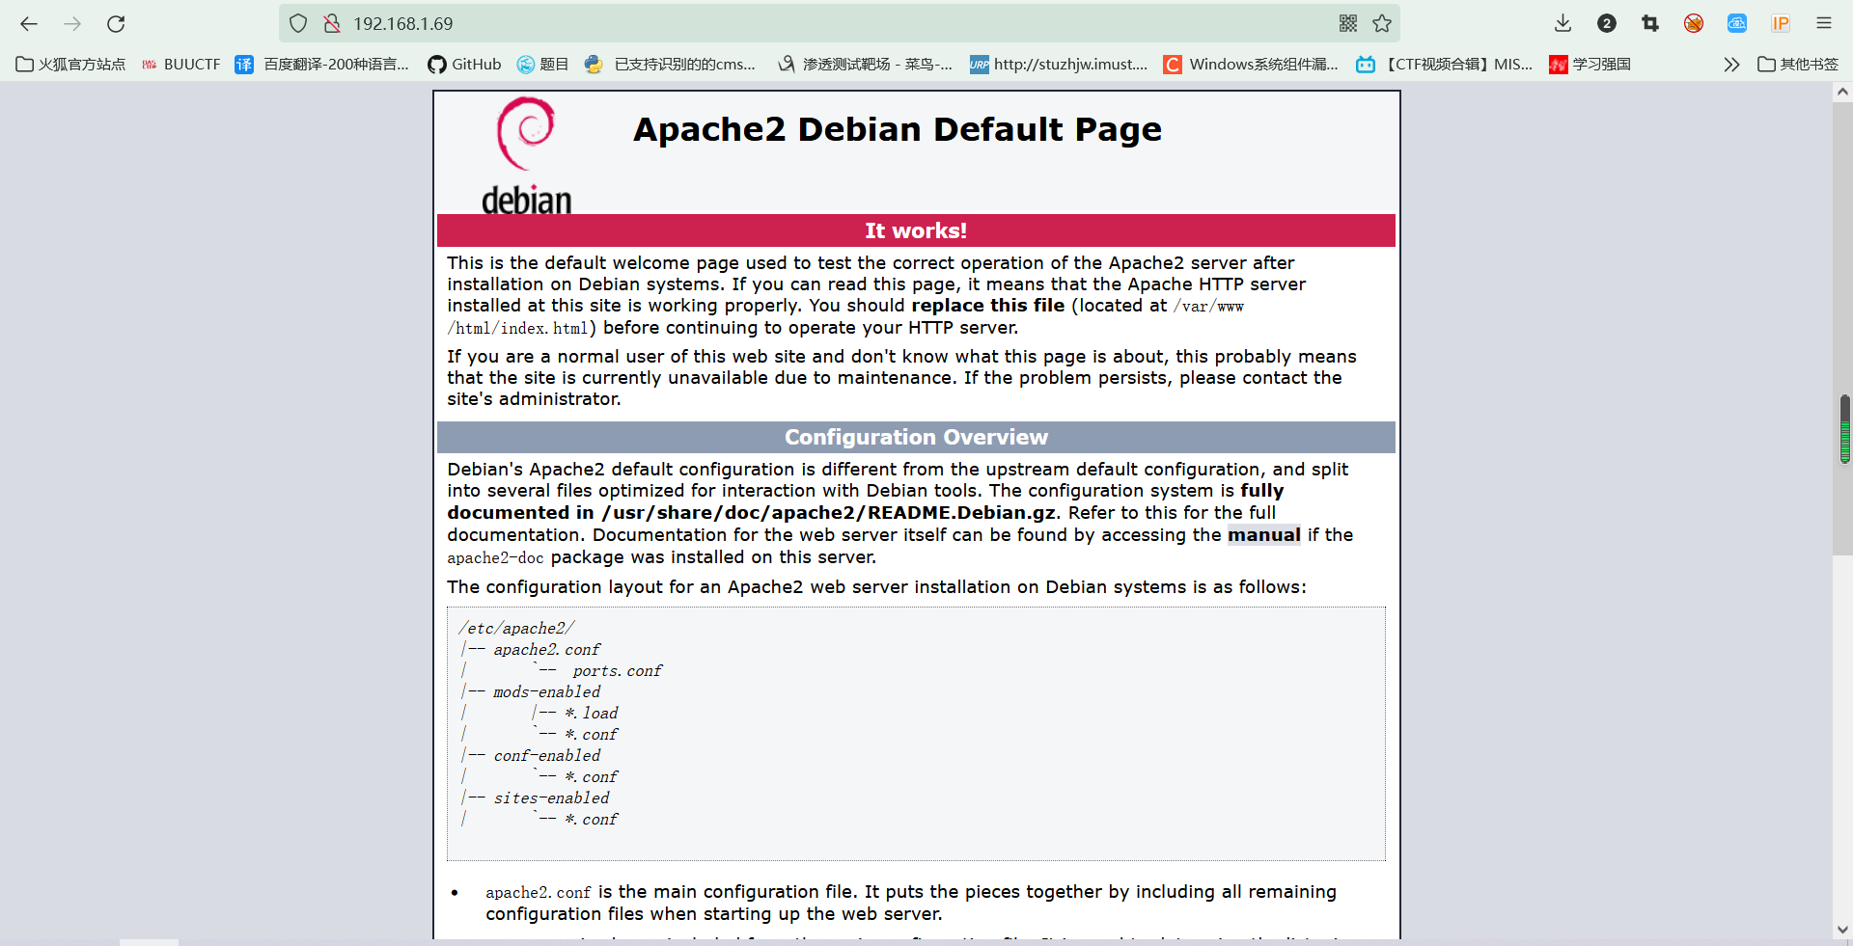Click conf-enabled in the config tree
1853x946 pixels.
pos(546,756)
